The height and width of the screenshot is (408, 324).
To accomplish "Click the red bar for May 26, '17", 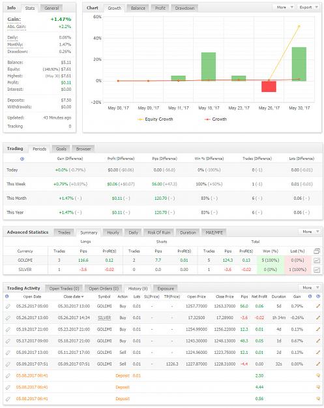I will coord(269,86).
